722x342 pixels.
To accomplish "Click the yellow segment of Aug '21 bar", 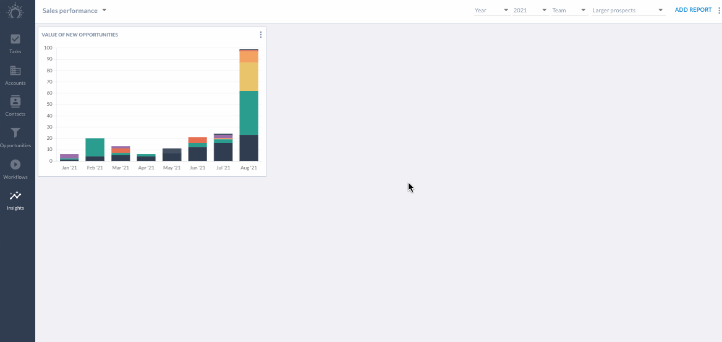I will tap(248, 77).
